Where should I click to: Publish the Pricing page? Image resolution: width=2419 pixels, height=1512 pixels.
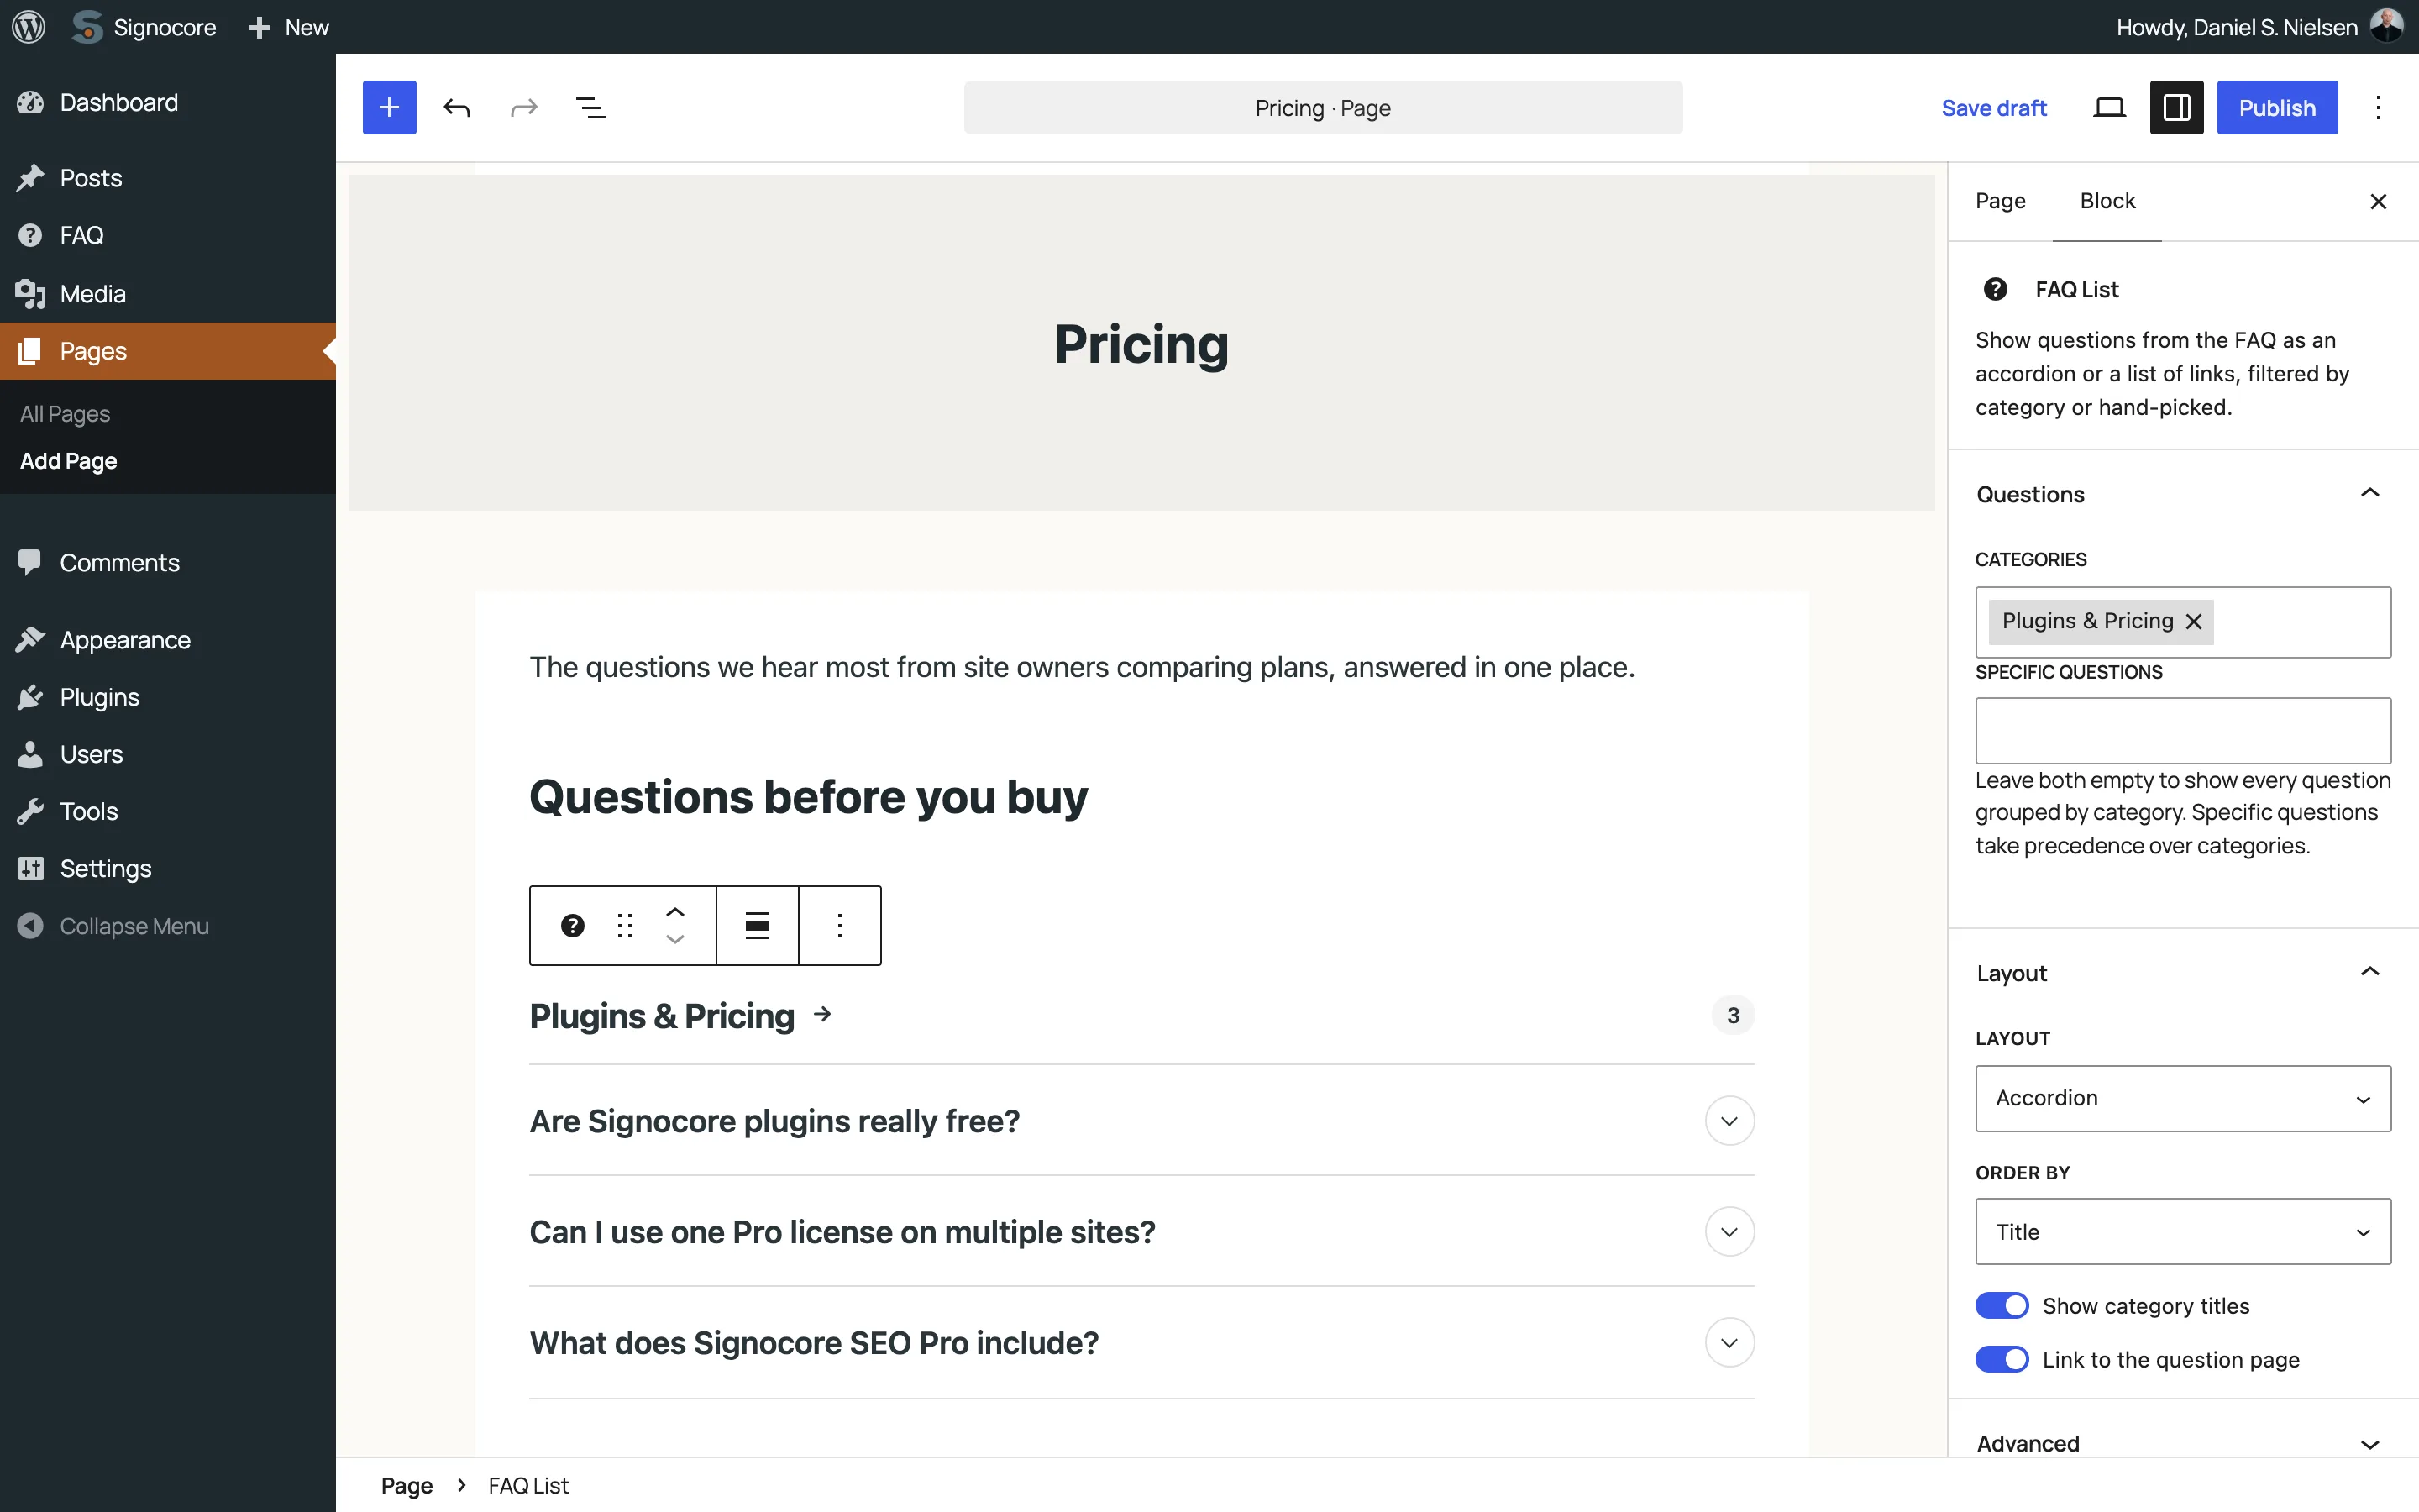[2277, 108]
